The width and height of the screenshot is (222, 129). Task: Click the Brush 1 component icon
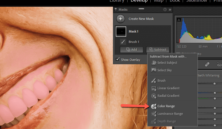pyautogui.click(x=123, y=42)
